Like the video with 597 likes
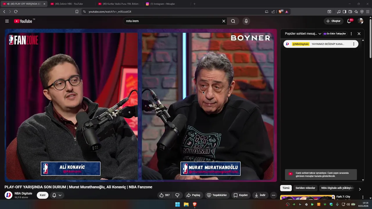Image resolution: width=372 pixels, height=209 pixels. tap(164, 195)
